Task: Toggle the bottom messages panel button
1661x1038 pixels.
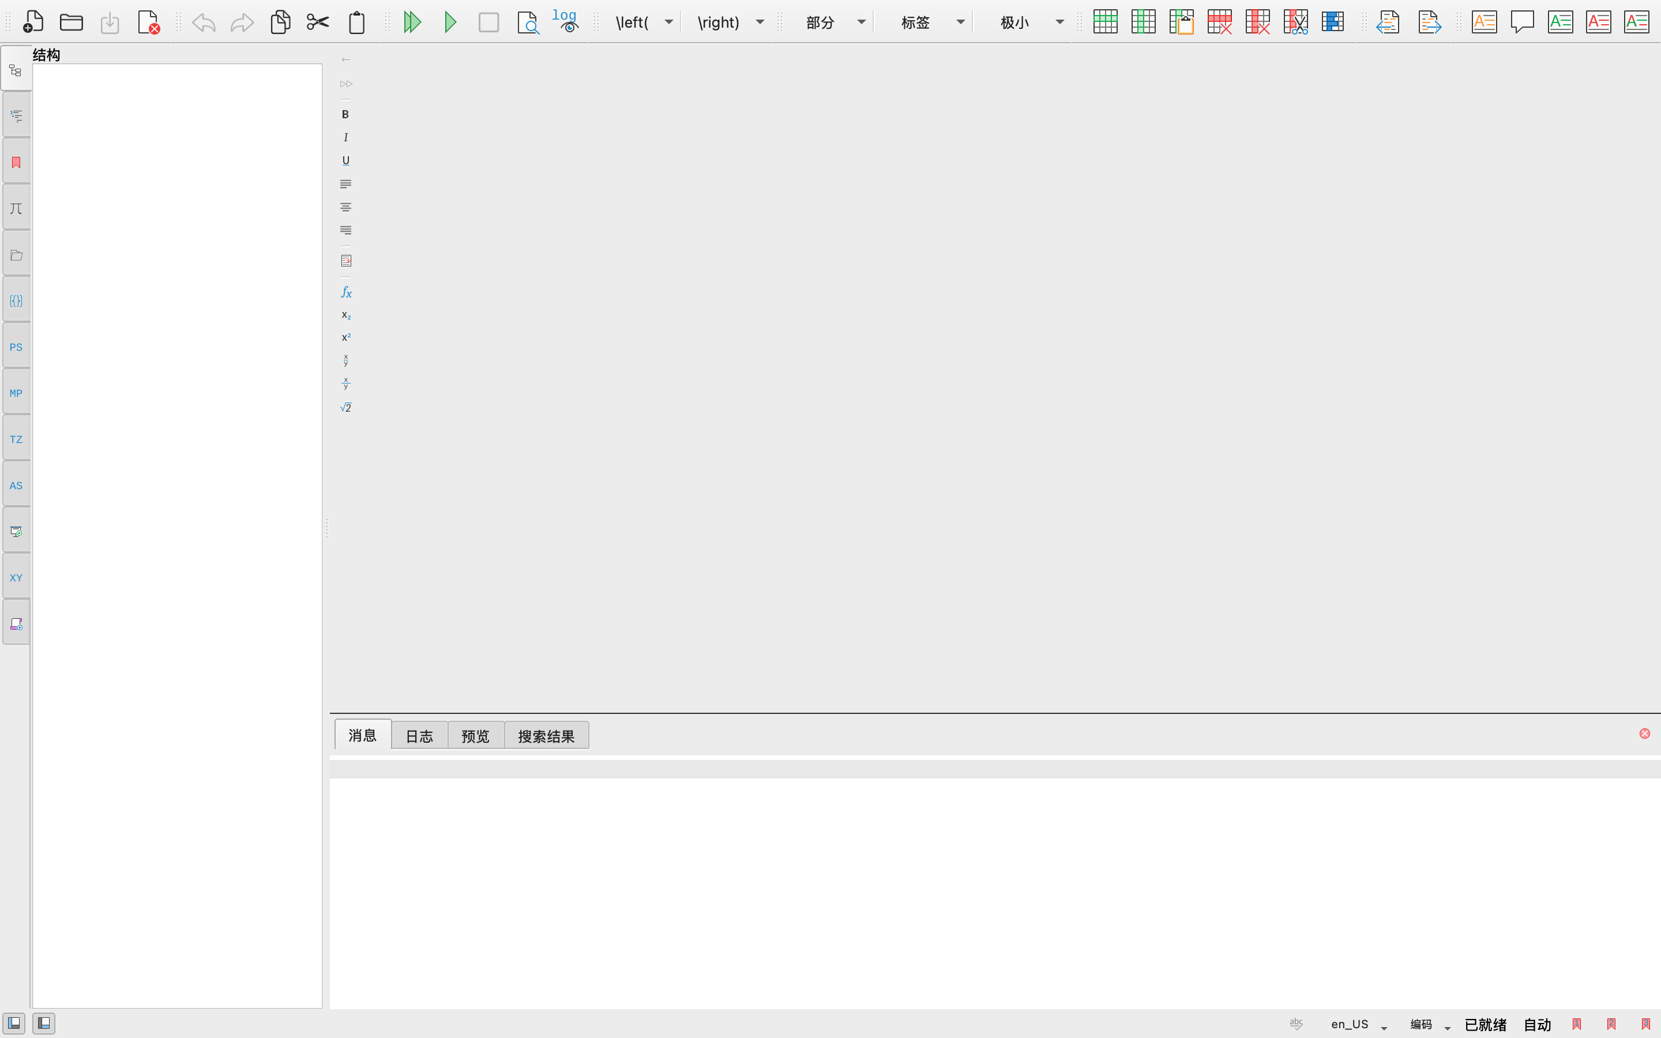Action: [43, 1024]
